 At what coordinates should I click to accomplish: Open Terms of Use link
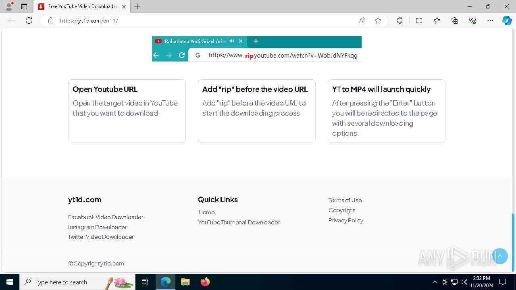pyautogui.click(x=345, y=200)
